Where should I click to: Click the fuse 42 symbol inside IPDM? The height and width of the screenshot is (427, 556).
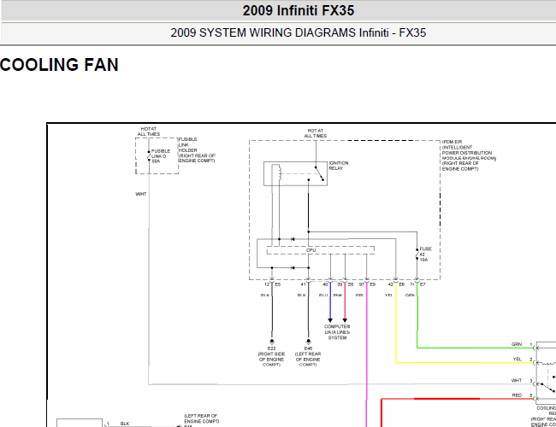pyautogui.click(x=417, y=254)
